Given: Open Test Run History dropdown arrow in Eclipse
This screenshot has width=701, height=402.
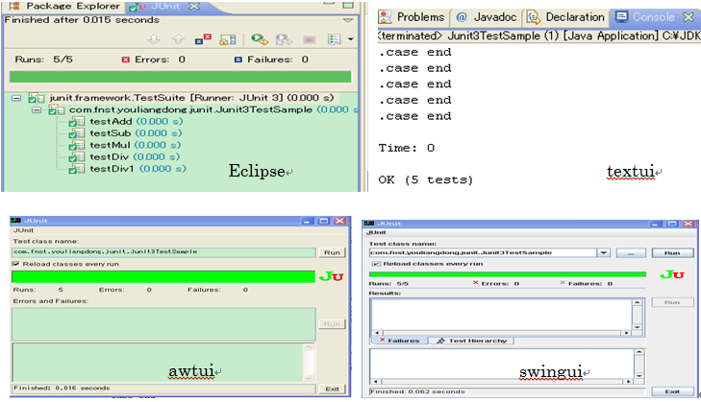Looking at the screenshot, I should click(350, 39).
